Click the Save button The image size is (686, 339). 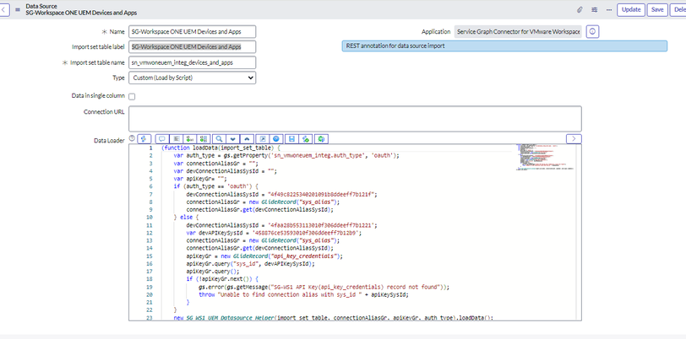click(657, 9)
